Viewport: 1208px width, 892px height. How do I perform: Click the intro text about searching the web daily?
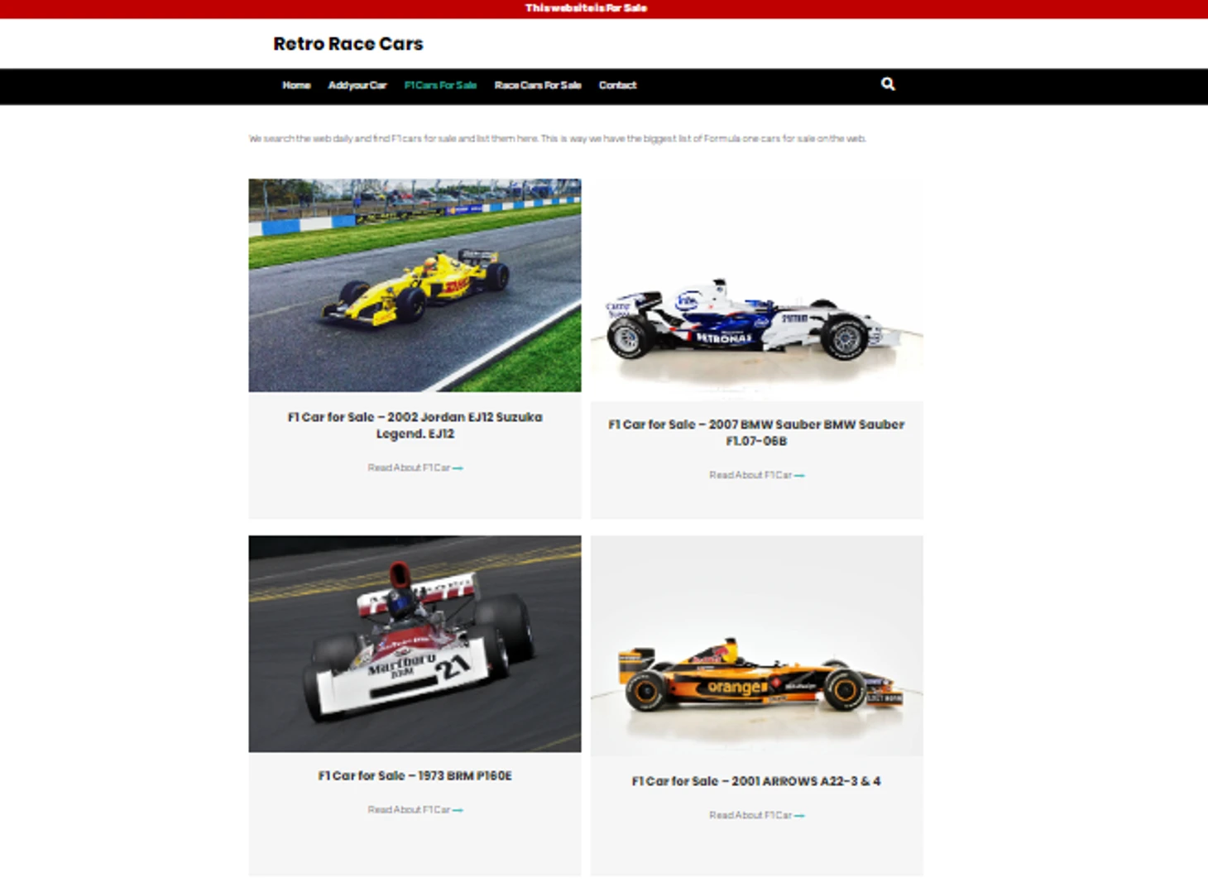558,139
